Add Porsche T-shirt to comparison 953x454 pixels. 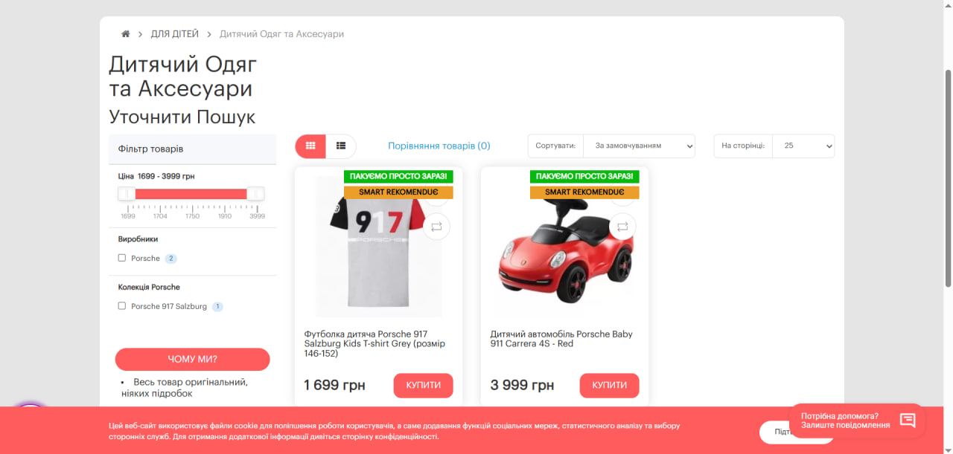(x=436, y=227)
